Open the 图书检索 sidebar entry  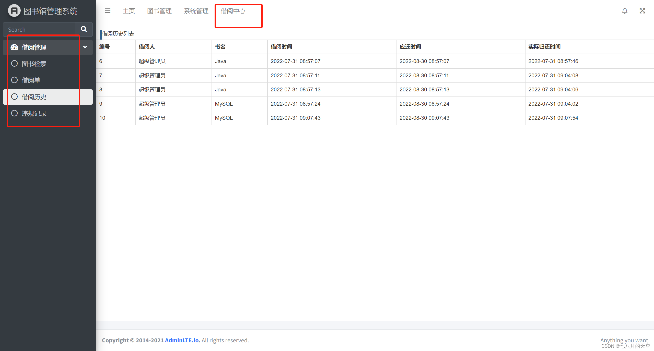click(x=34, y=64)
